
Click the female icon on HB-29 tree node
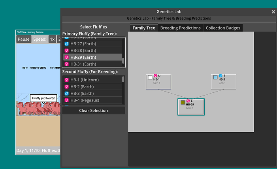pyautogui.click(x=188, y=101)
